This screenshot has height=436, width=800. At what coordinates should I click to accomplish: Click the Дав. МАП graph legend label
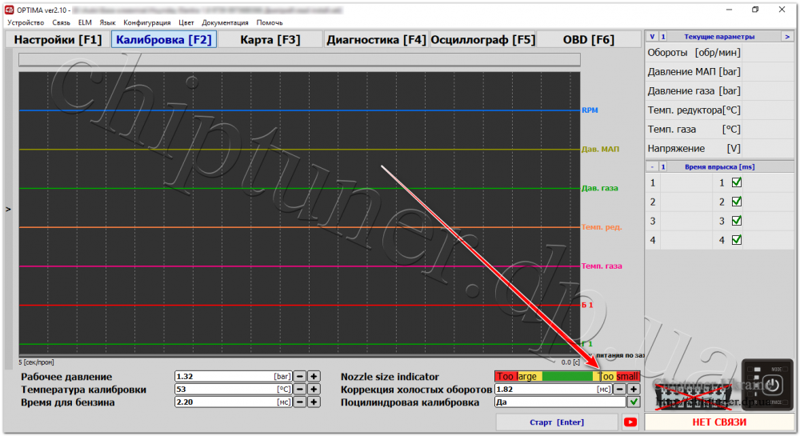coord(601,150)
